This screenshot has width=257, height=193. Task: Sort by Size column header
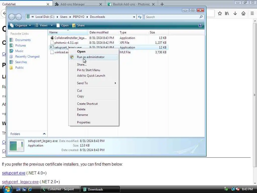click(x=158, y=32)
